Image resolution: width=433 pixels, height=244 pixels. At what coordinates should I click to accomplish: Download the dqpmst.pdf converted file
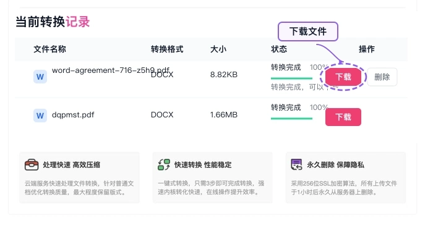coord(343,117)
